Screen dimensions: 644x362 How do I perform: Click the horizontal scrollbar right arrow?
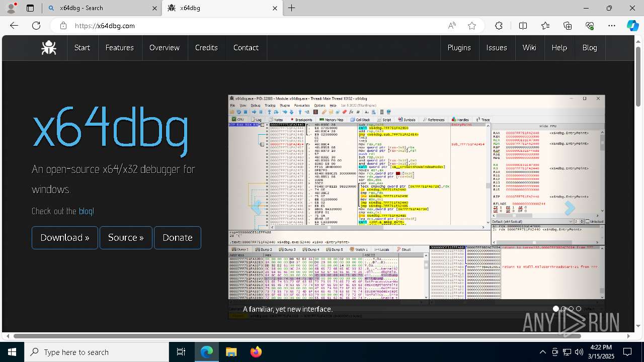(628, 336)
